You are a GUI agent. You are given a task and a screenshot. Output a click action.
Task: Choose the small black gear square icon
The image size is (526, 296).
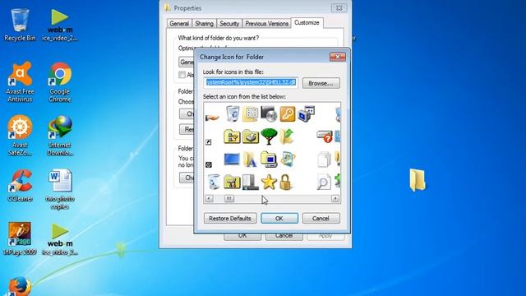pos(208,164)
